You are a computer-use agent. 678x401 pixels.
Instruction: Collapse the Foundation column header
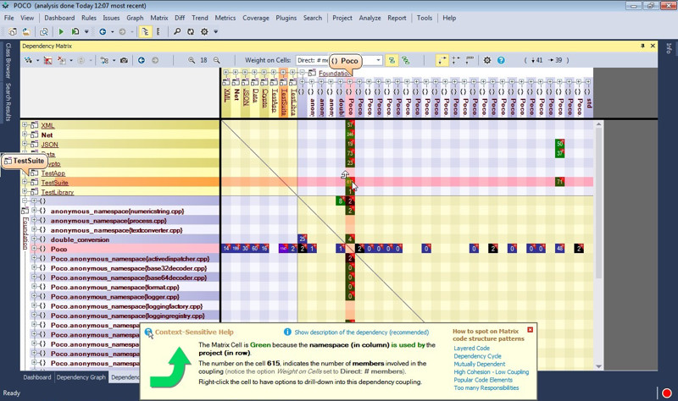pos(303,73)
